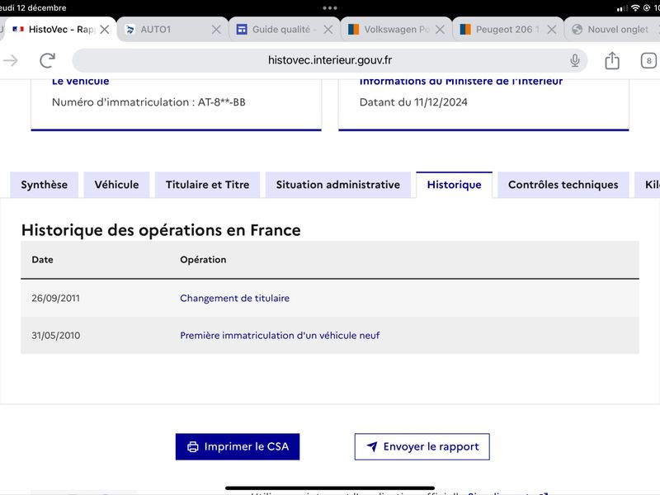Tap the forward navigation arrow
The image size is (660, 495).
pos(11,60)
